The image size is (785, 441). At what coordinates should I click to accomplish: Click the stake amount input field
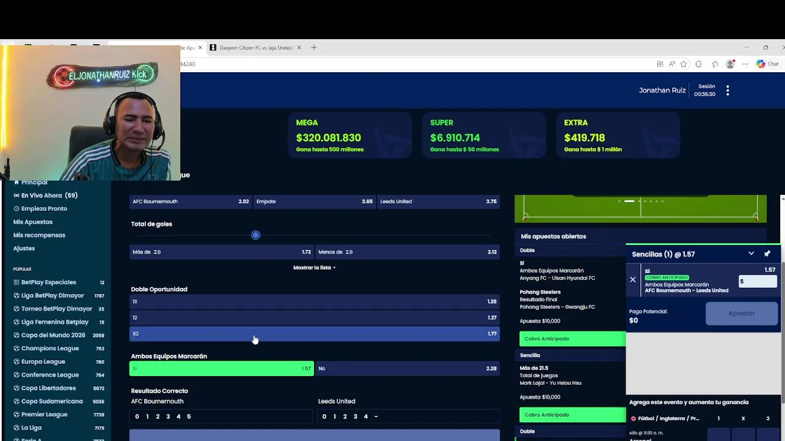coord(757,281)
